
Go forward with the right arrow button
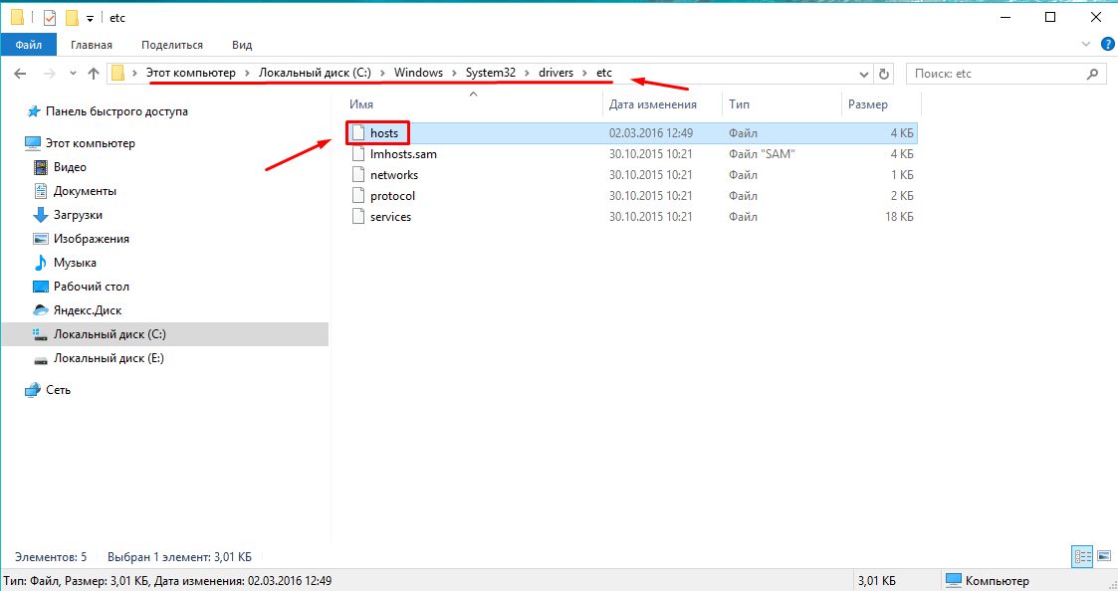pyautogui.click(x=49, y=74)
